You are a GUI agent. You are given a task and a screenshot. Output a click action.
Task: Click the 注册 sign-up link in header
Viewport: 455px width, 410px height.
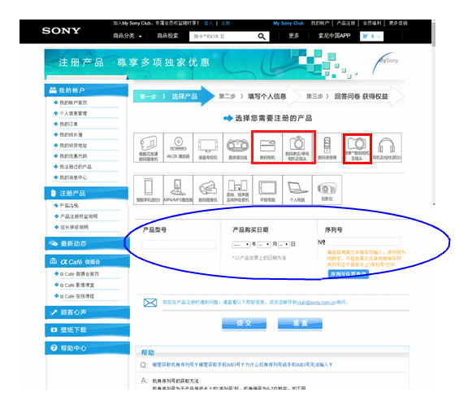225,24
